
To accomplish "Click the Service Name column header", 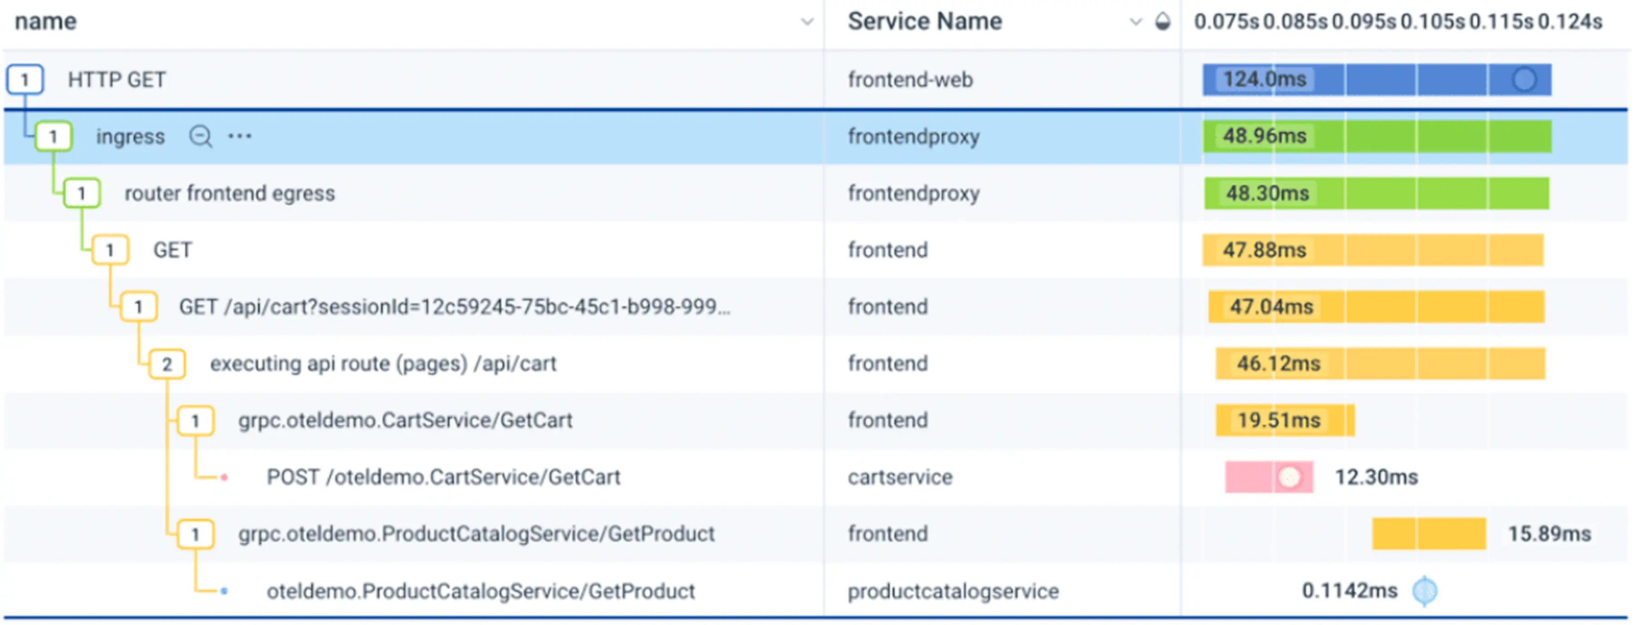I will tap(925, 22).
